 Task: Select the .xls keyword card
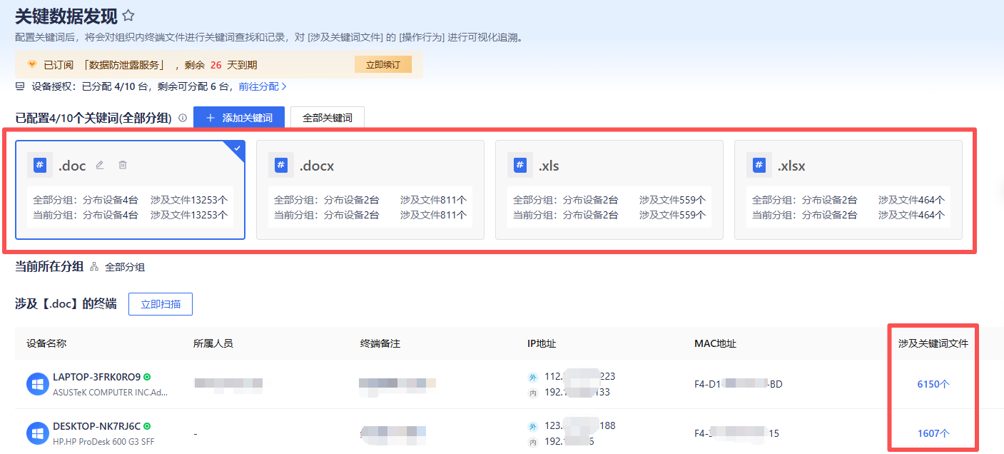609,189
